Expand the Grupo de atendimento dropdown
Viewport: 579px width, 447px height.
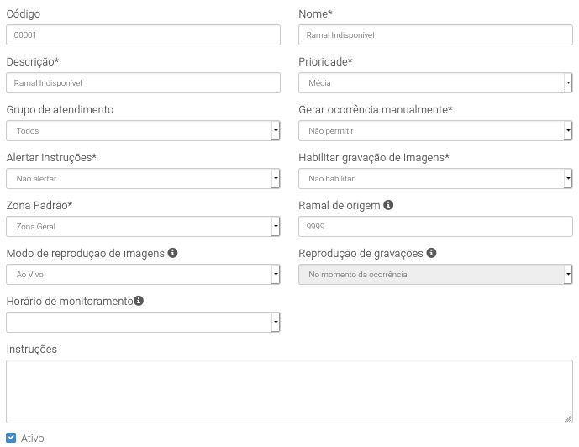point(143,131)
